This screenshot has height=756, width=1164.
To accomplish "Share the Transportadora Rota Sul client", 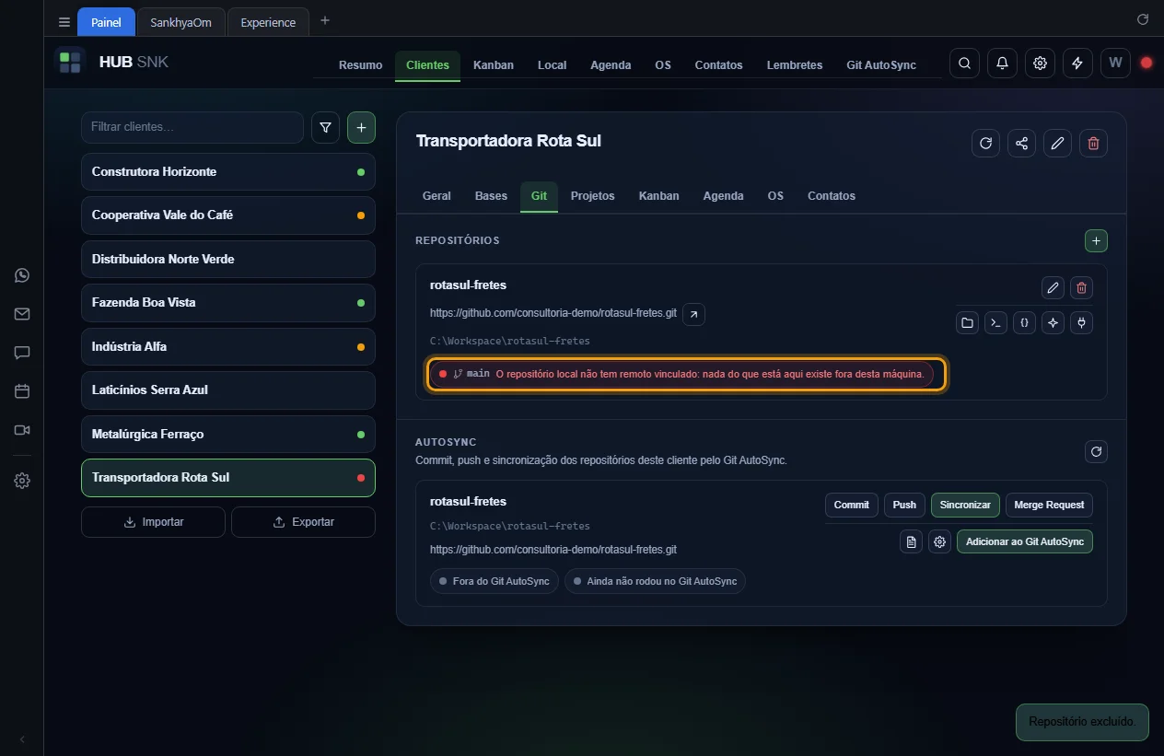I will click(x=1021, y=143).
